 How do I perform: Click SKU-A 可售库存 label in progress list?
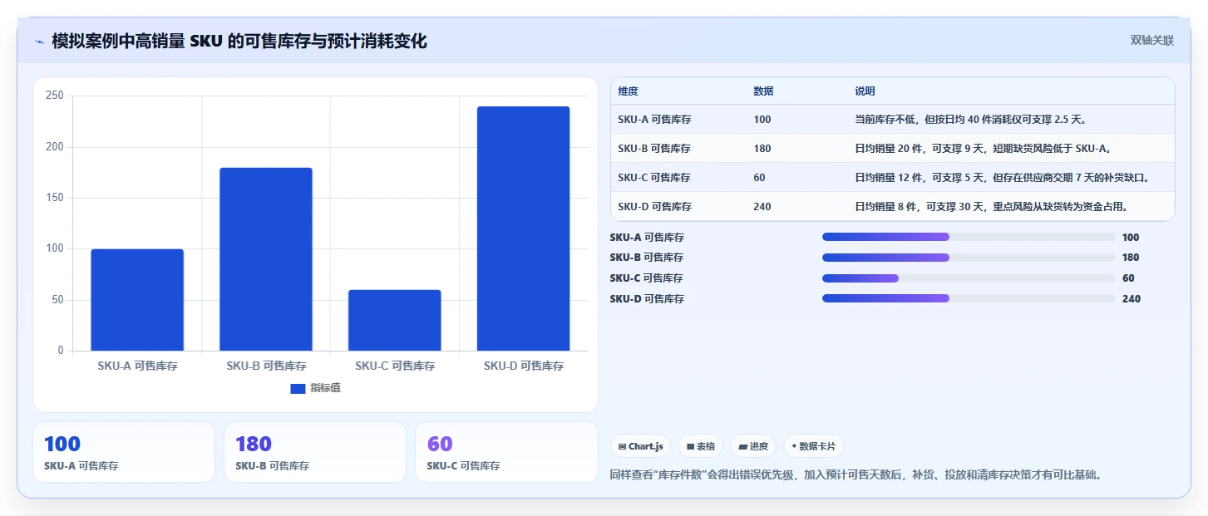tap(647, 238)
